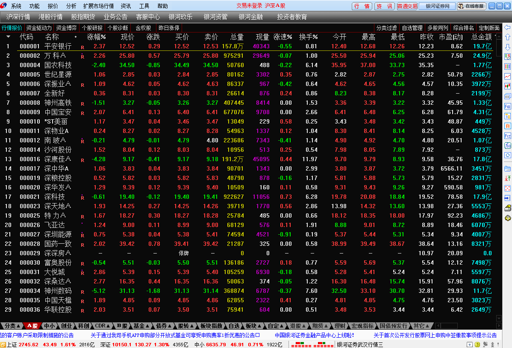
Task: Open the time-share line chart icon
Action: point(507,77)
